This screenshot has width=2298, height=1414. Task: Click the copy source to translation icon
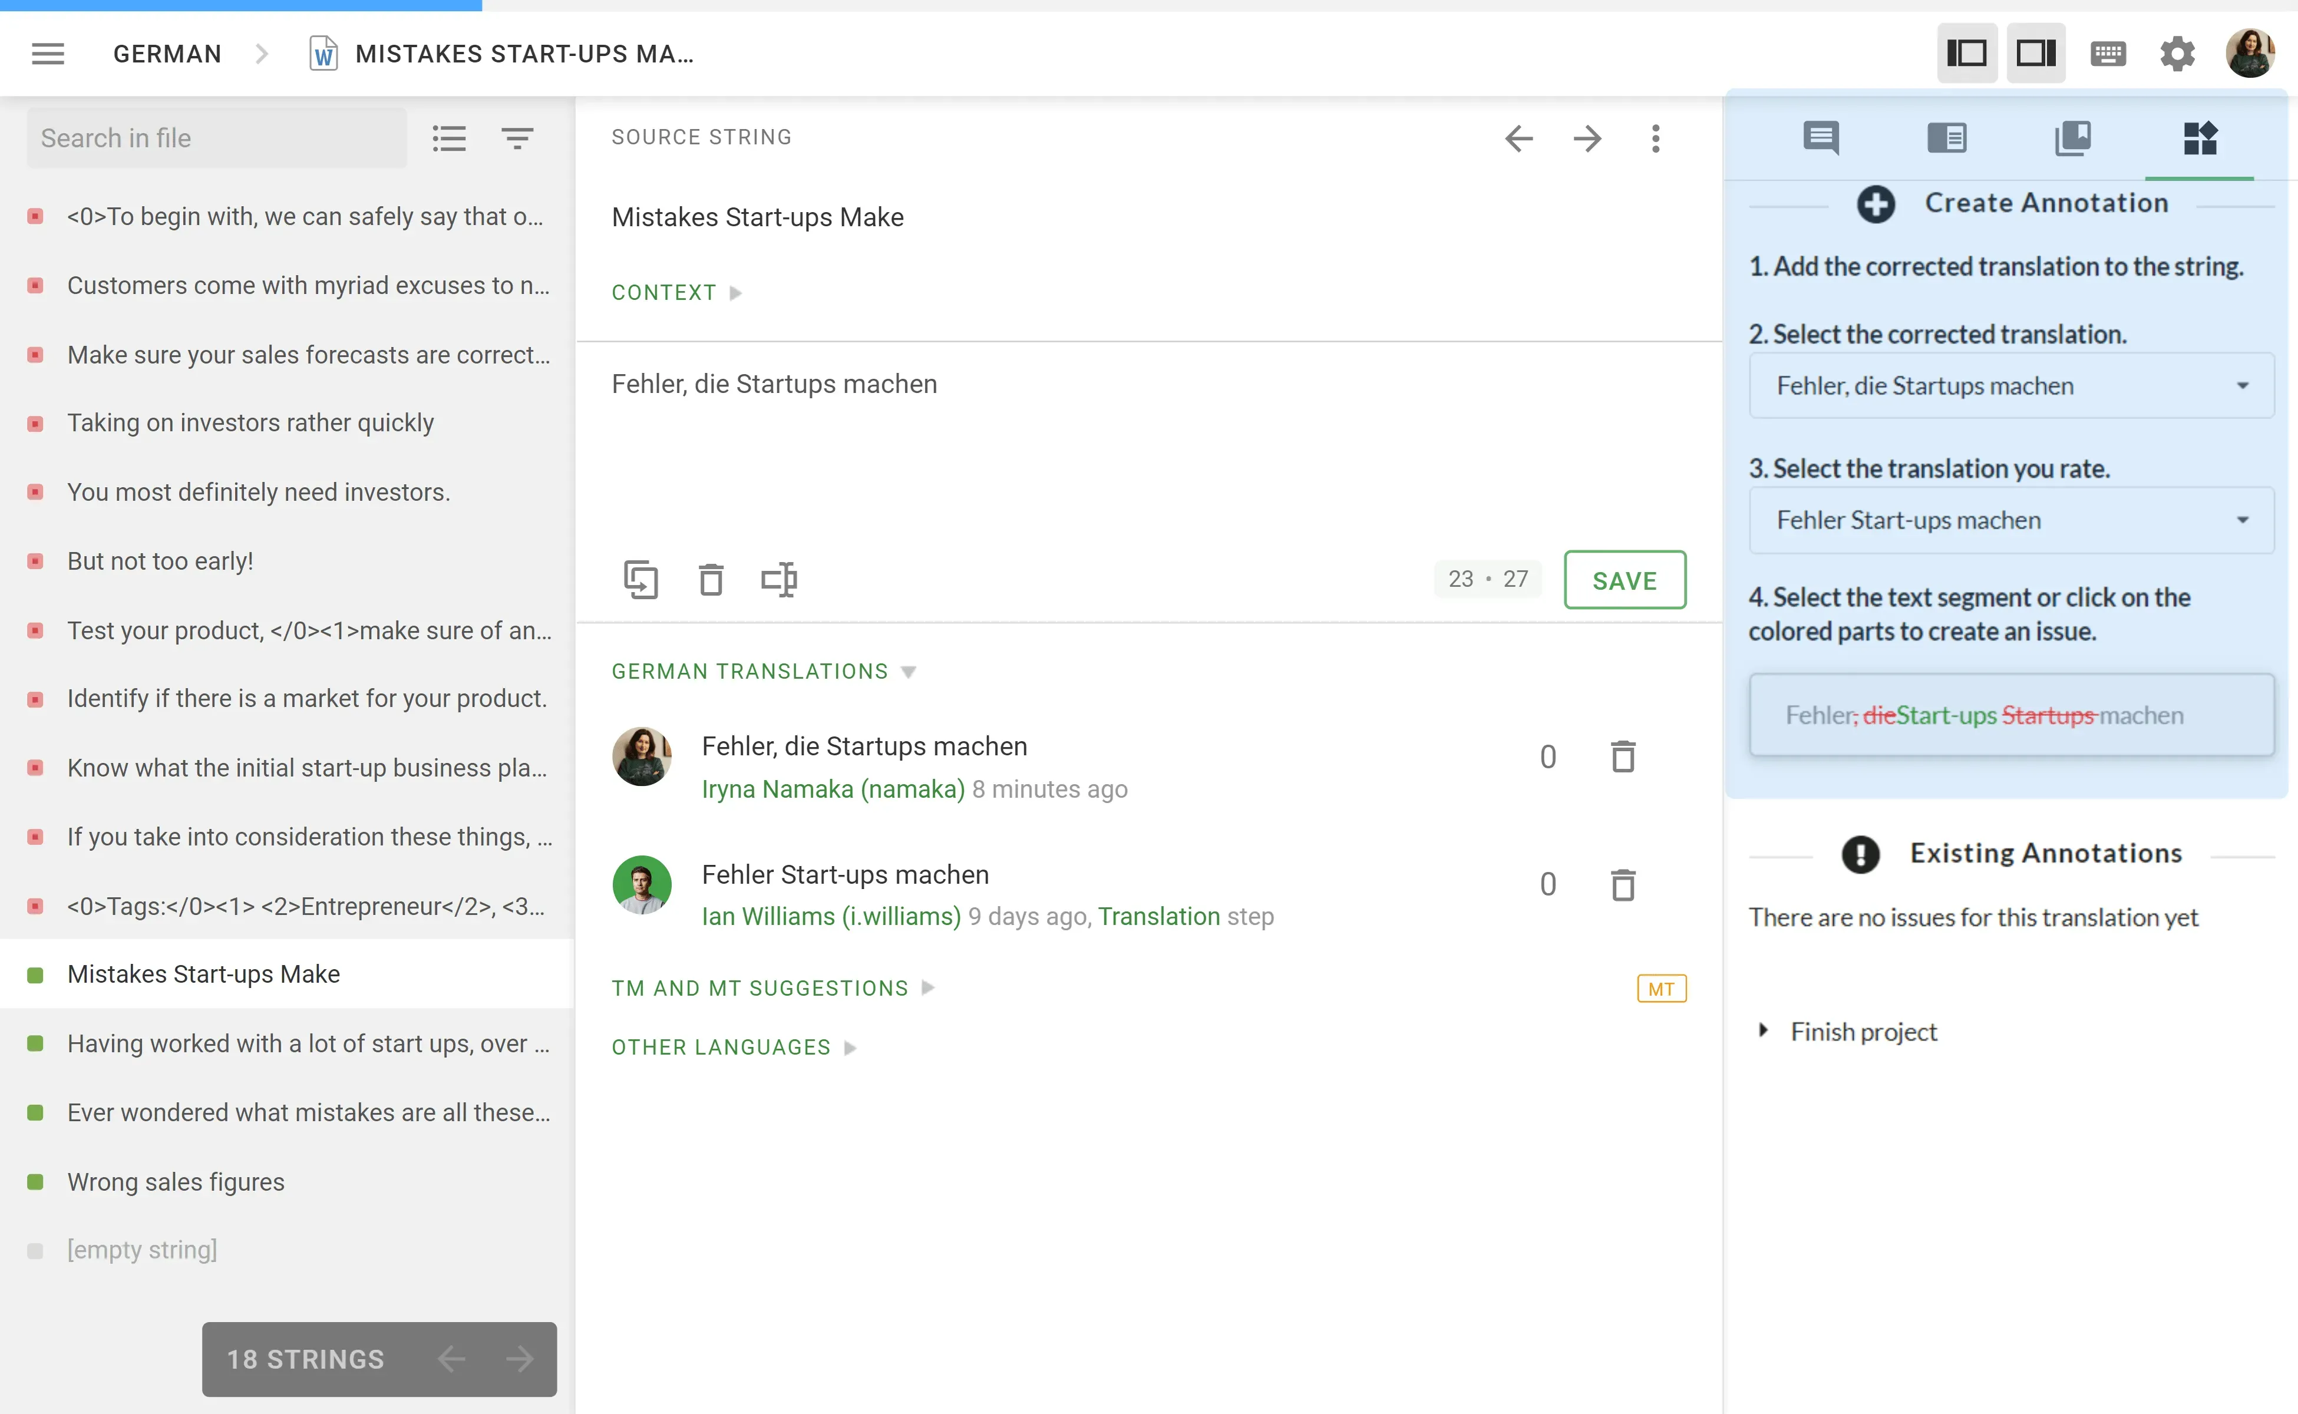coord(640,580)
